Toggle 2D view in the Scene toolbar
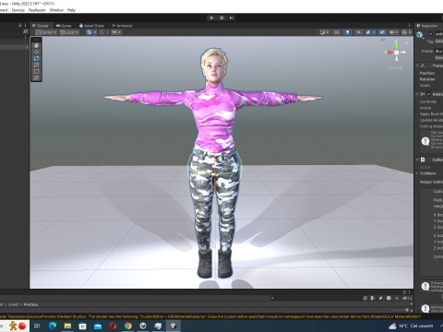 click(x=337, y=32)
